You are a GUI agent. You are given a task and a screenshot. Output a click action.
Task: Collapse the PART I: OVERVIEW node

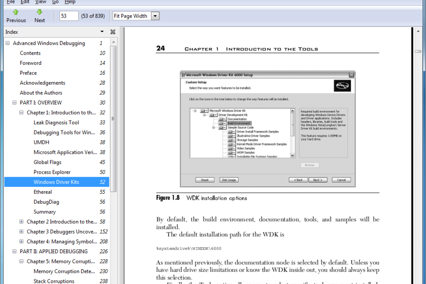pos(14,102)
